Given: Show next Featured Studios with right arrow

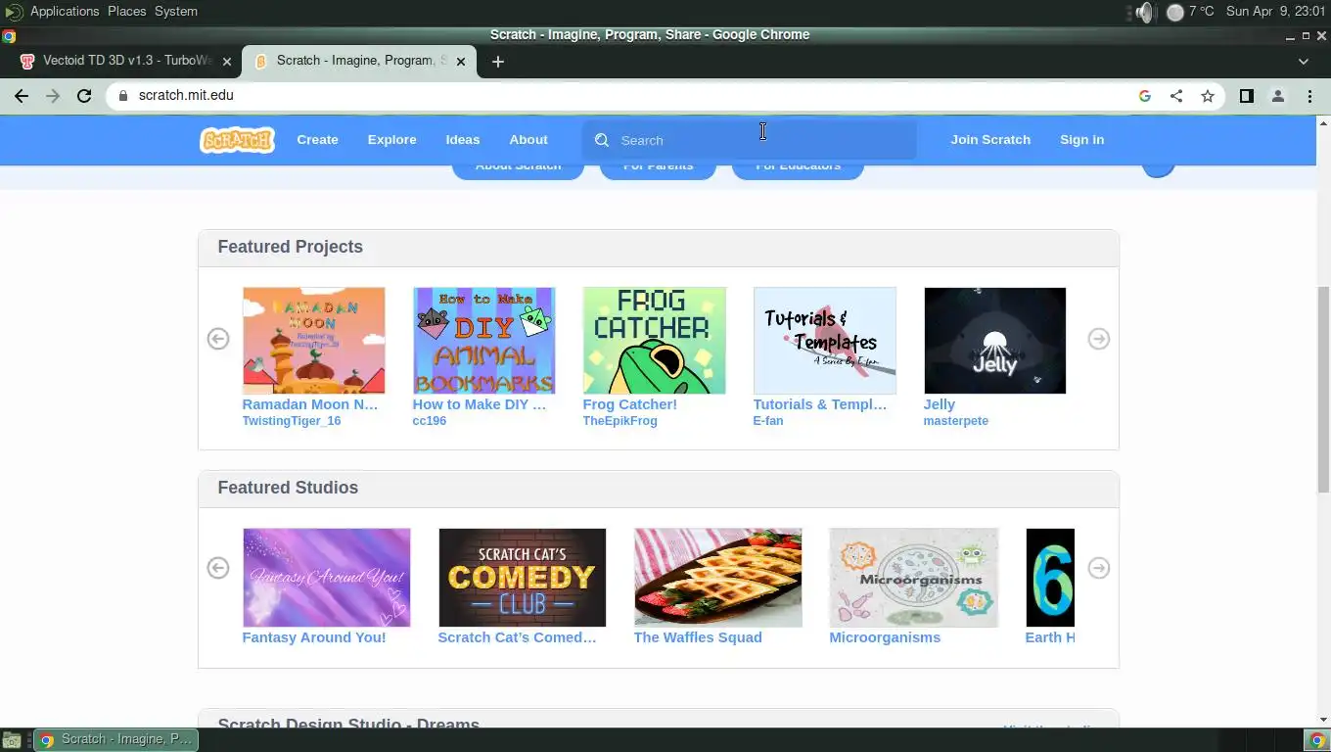Looking at the screenshot, I should click(x=1099, y=568).
